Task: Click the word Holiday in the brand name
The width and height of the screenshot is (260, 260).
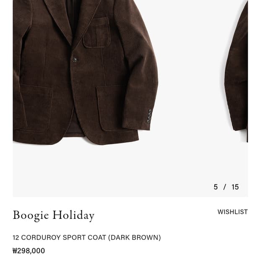Action: click(x=73, y=216)
